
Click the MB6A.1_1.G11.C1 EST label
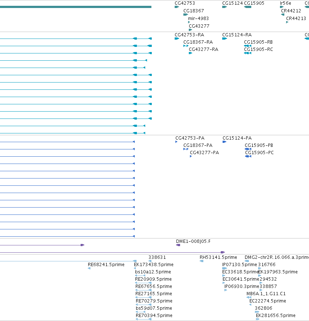click(266, 294)
